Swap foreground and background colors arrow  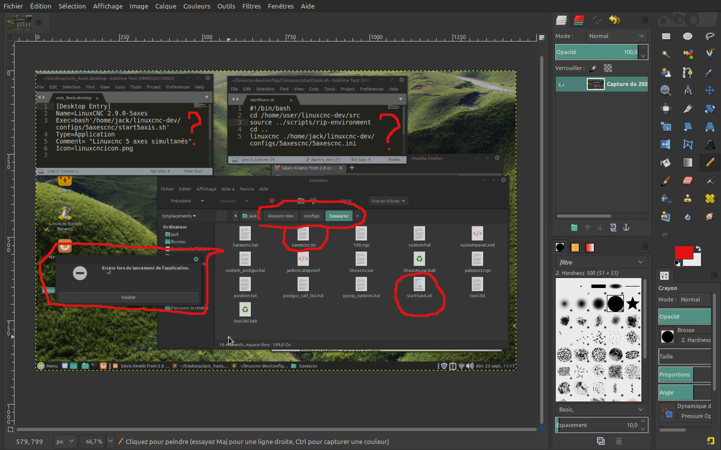pyautogui.click(x=698, y=248)
